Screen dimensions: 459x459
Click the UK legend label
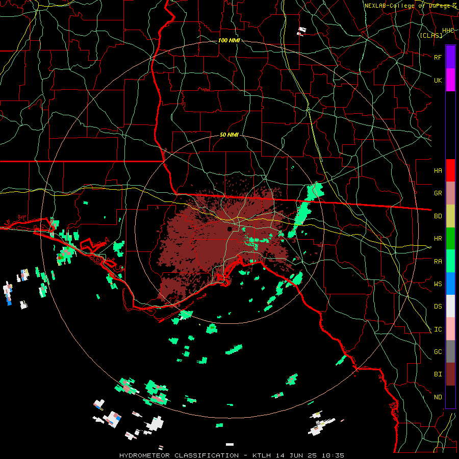tap(438, 80)
